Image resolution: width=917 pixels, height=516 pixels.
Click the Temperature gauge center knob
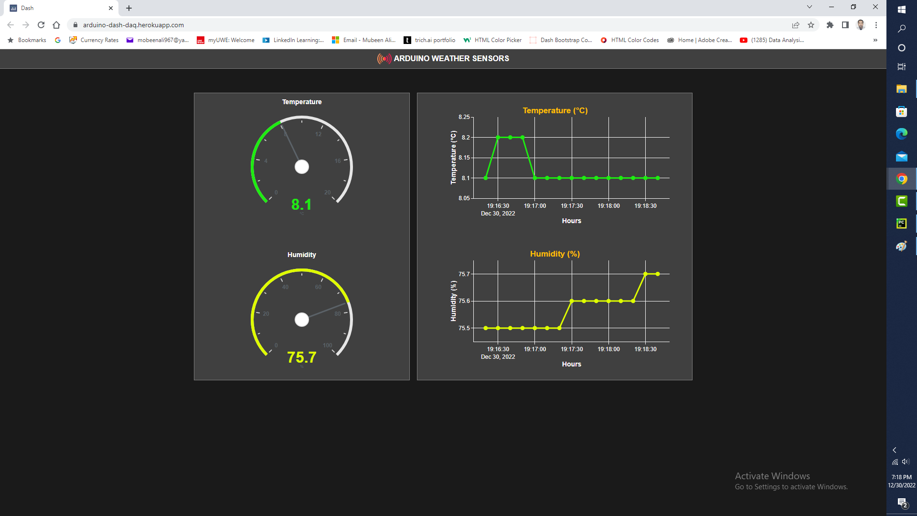coord(302,167)
